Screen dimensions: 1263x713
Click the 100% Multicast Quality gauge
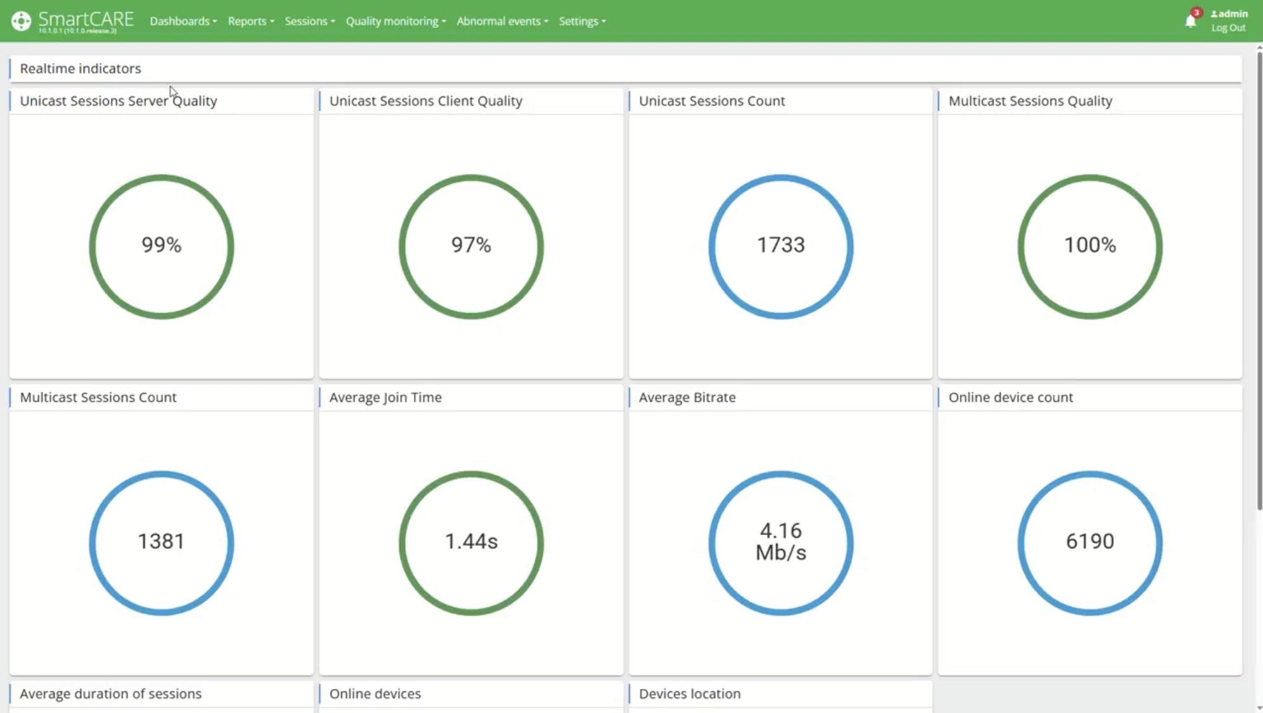click(1090, 246)
